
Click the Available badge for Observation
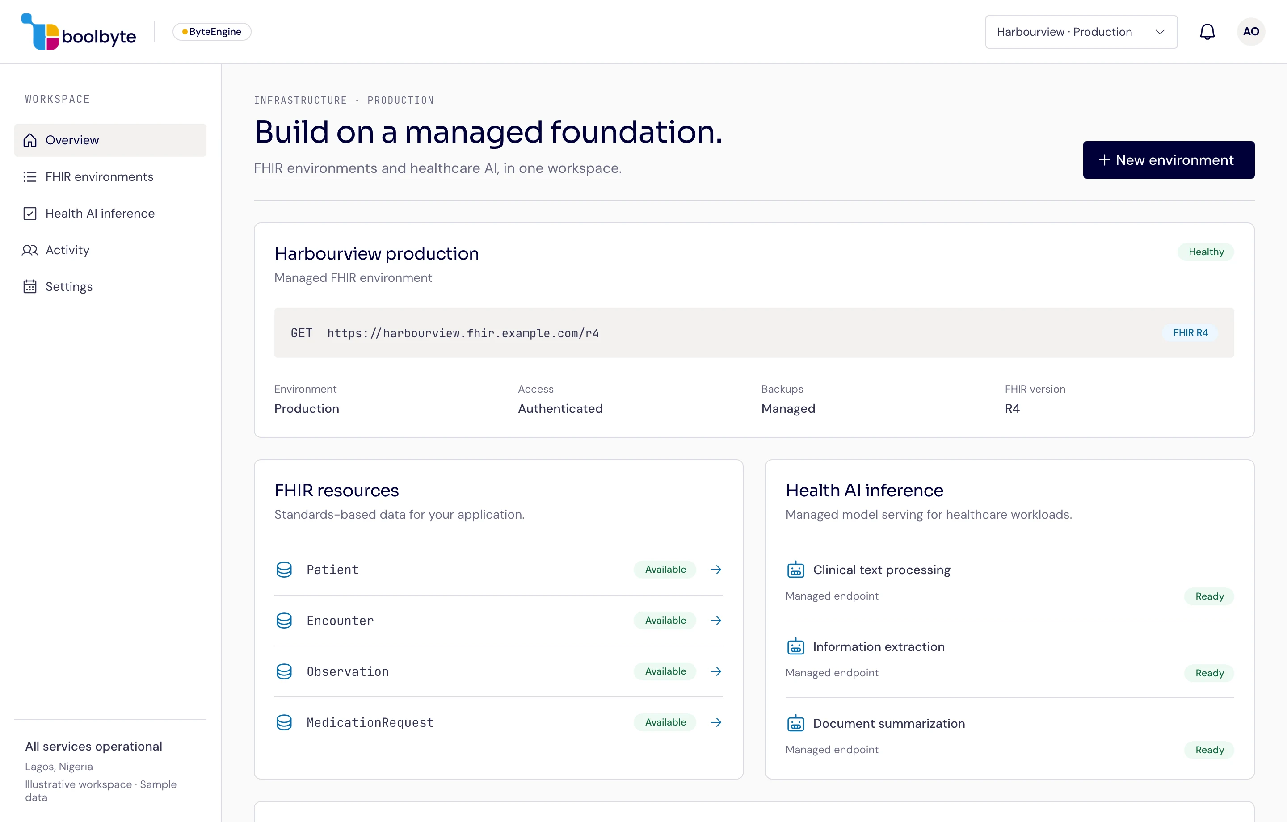pyautogui.click(x=665, y=671)
